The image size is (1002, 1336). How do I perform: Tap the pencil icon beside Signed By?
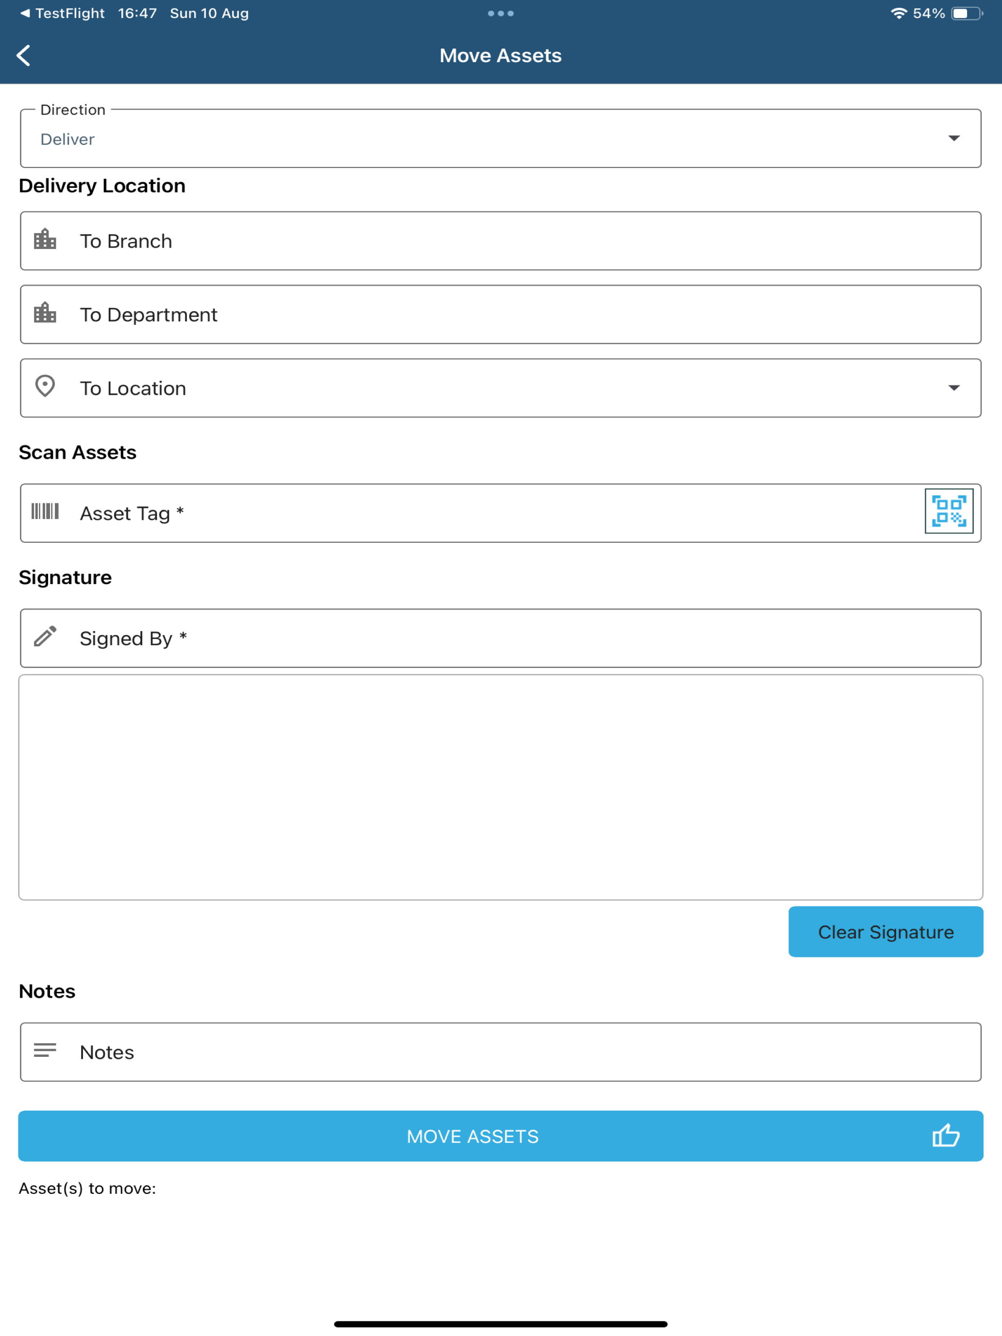coord(45,636)
